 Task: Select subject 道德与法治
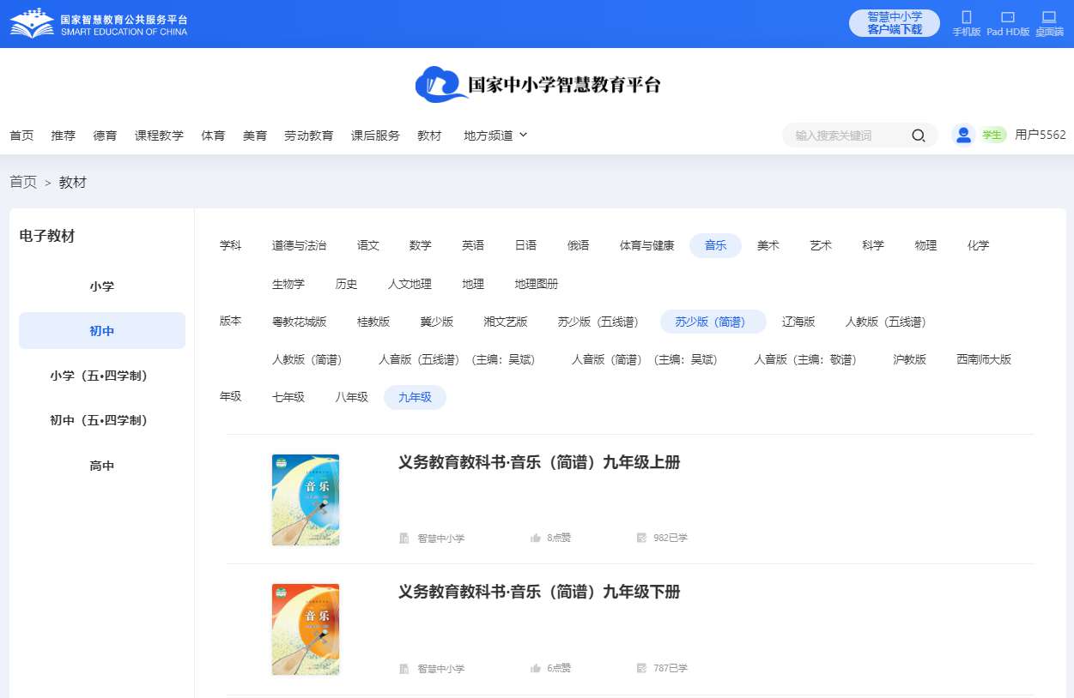coord(299,245)
